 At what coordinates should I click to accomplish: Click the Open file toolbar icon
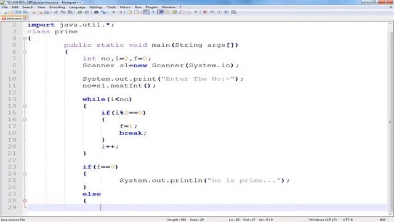(12, 12)
